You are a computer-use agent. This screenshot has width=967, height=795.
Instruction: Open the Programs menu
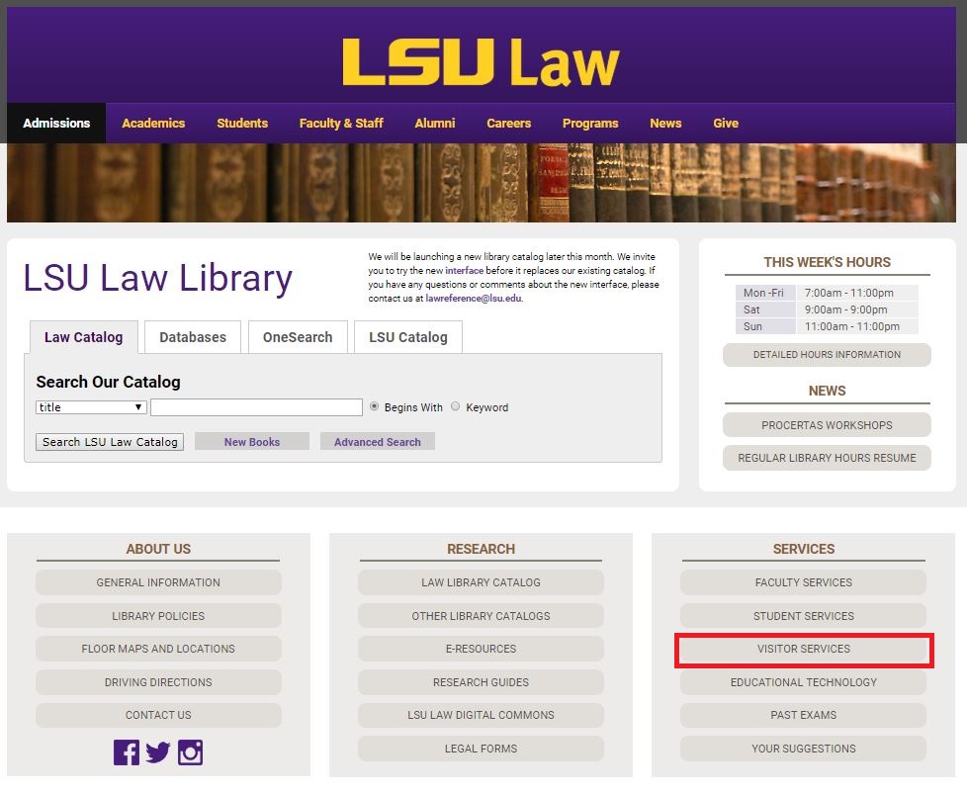tap(590, 124)
